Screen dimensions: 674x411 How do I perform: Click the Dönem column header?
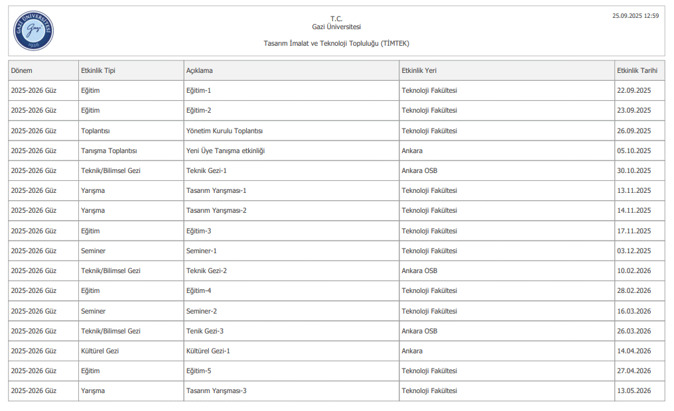pyautogui.click(x=21, y=70)
